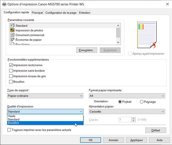Screen dimensions: 172x145
Task: Click the printer icon in title bar
Action: click(x=4, y=4)
